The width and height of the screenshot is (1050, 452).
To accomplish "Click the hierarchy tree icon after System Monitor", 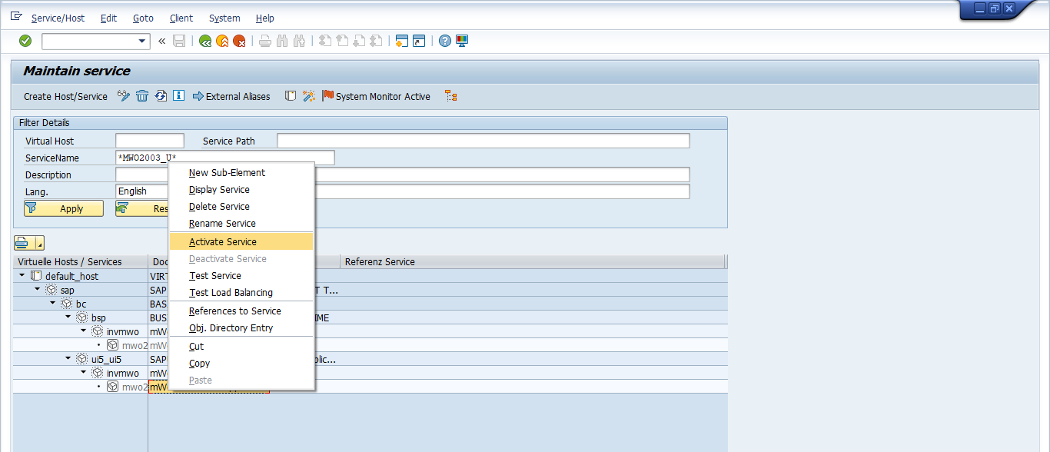I will [451, 96].
